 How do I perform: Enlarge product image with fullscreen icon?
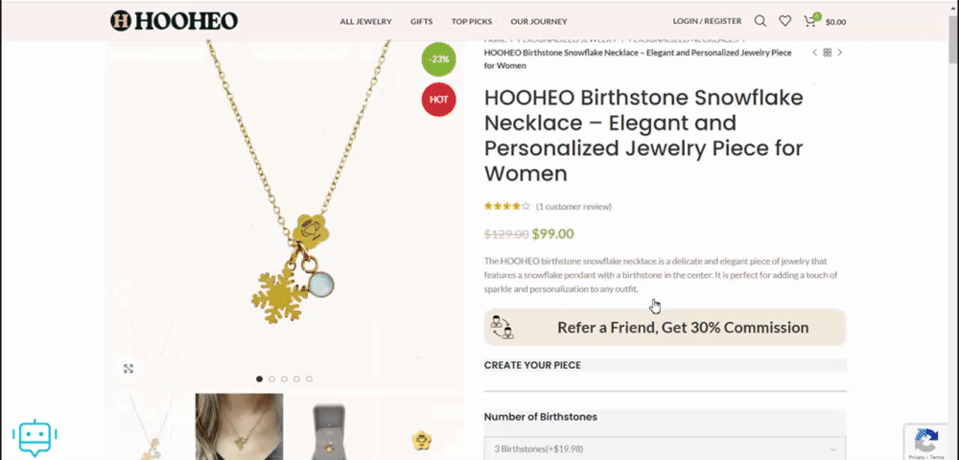tap(129, 368)
